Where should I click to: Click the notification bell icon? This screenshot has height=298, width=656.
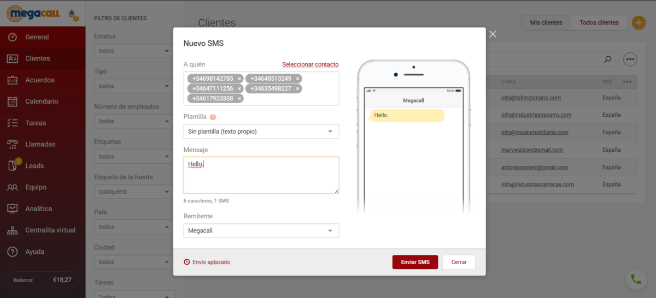pyautogui.click(x=72, y=14)
